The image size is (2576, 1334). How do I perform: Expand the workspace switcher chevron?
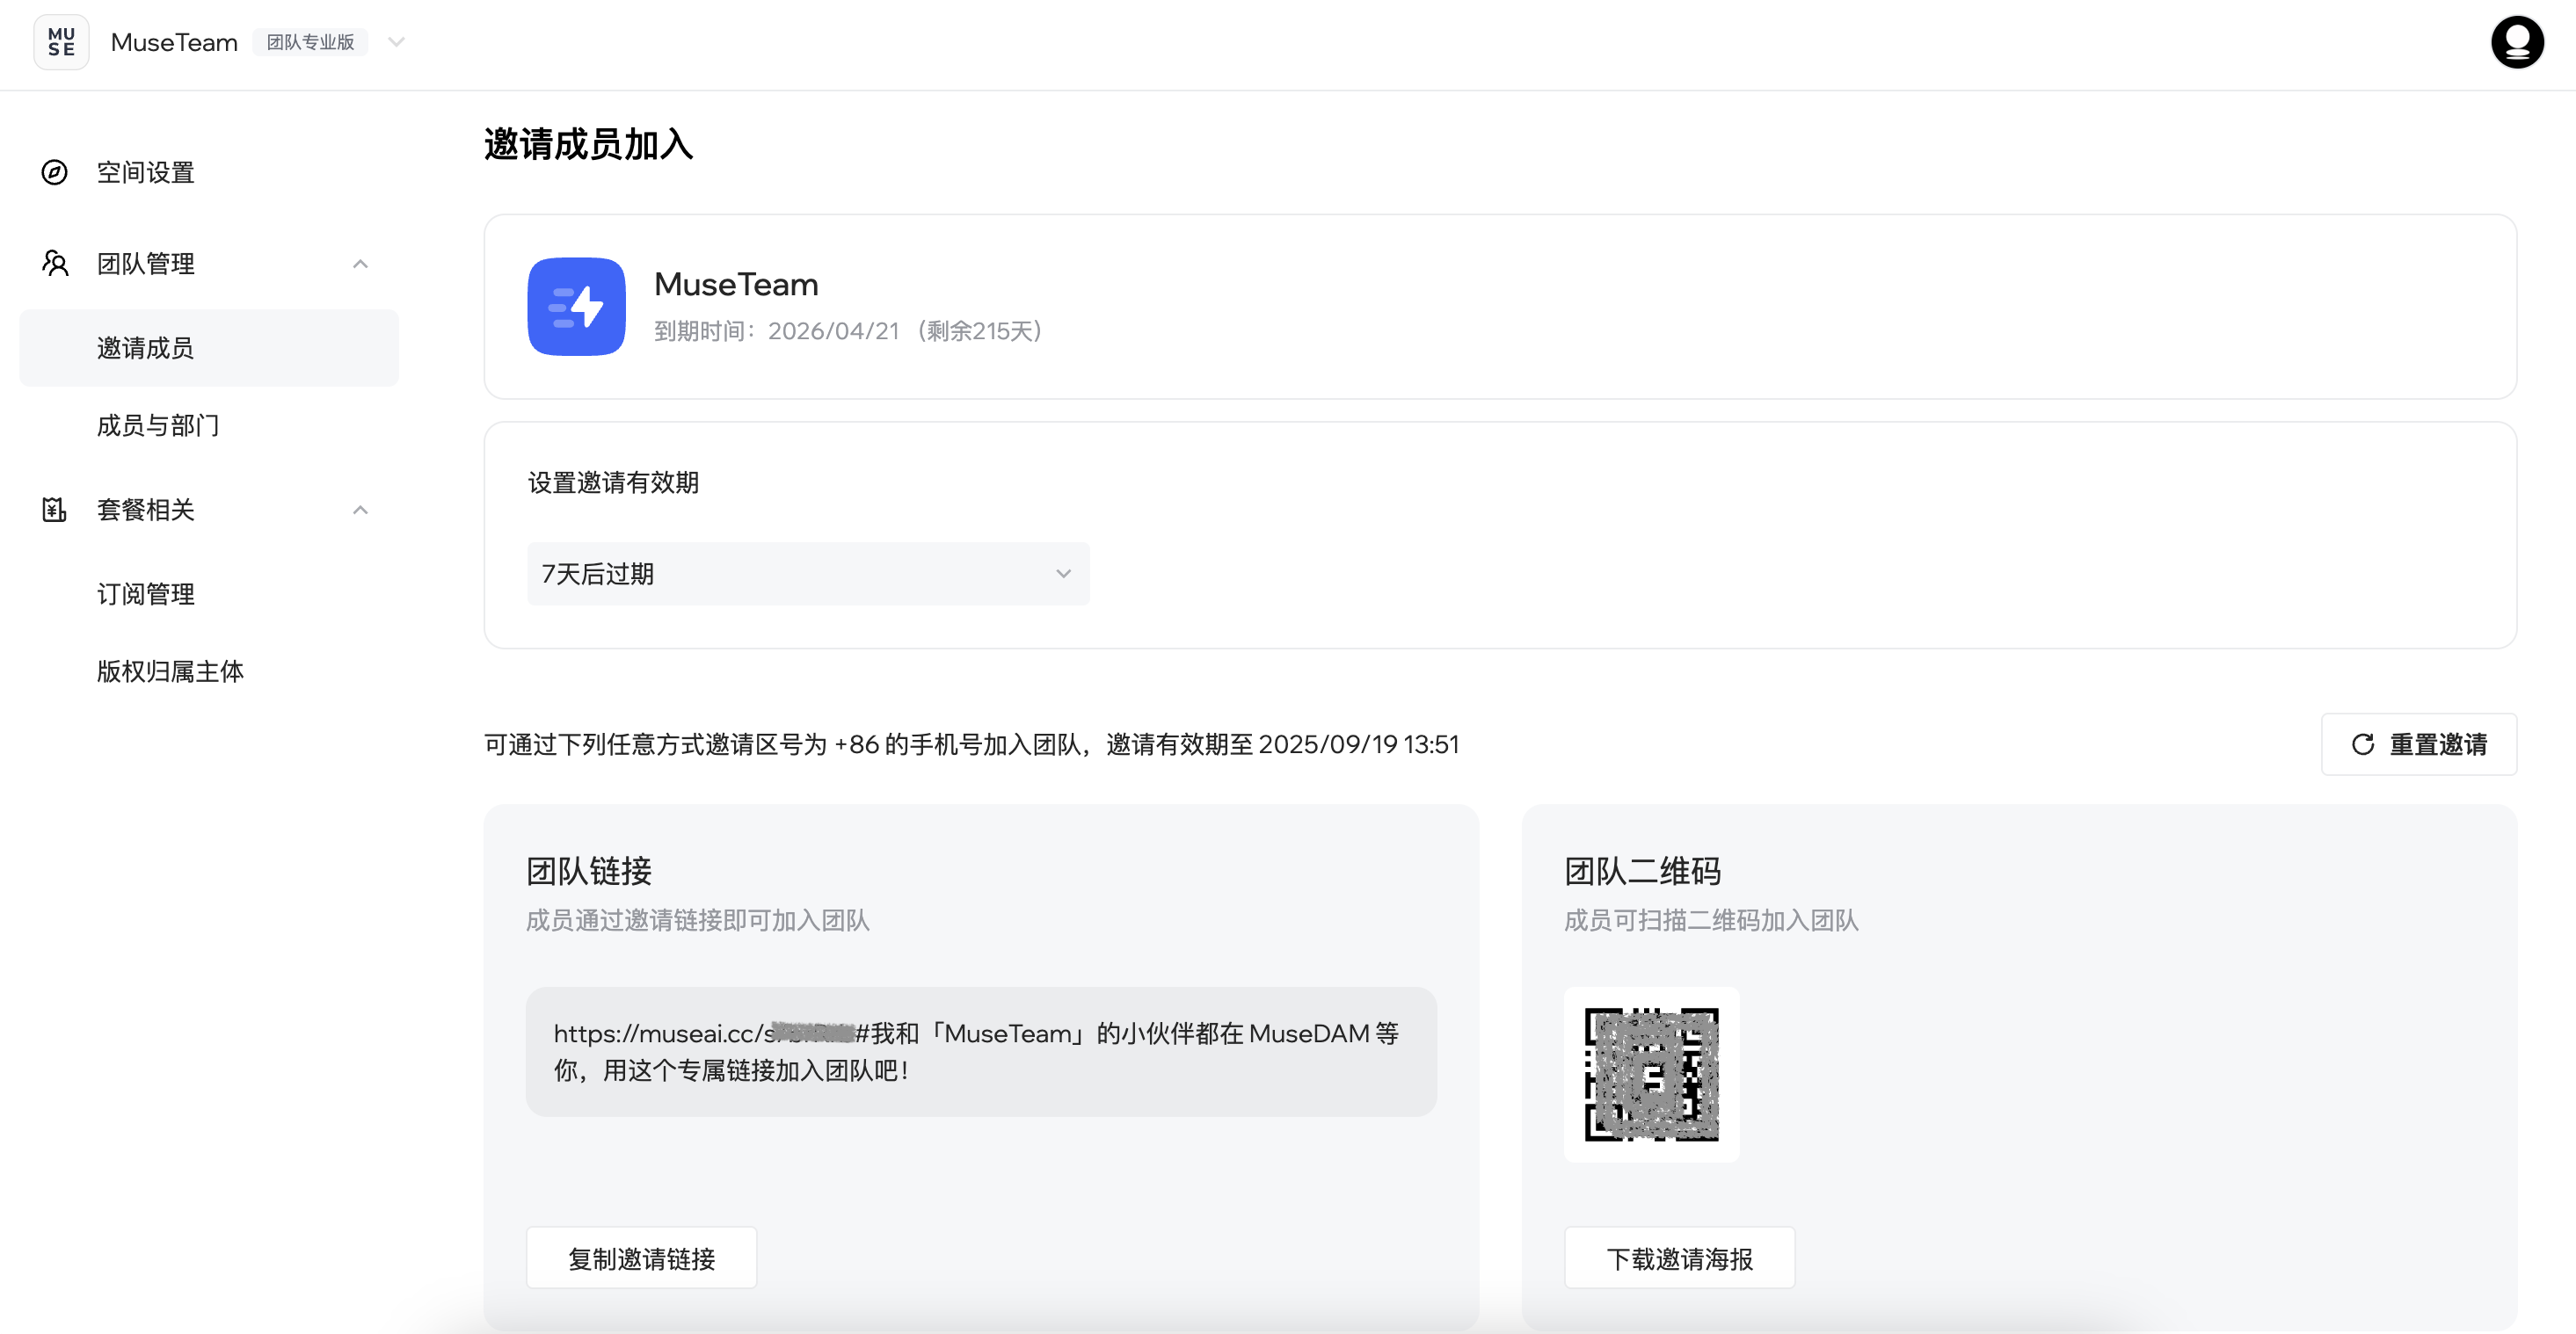[396, 42]
